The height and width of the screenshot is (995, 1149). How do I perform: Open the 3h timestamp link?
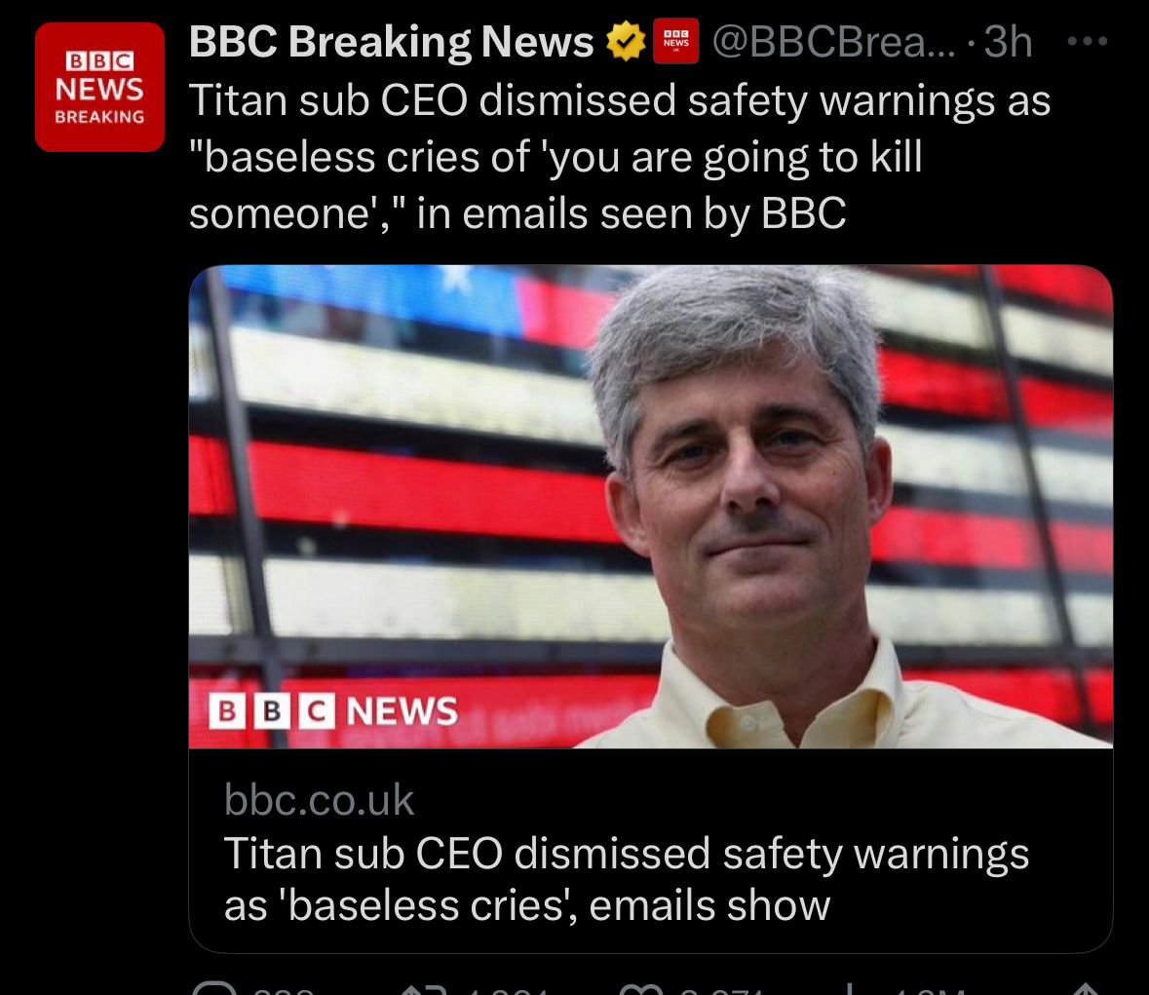1008,42
